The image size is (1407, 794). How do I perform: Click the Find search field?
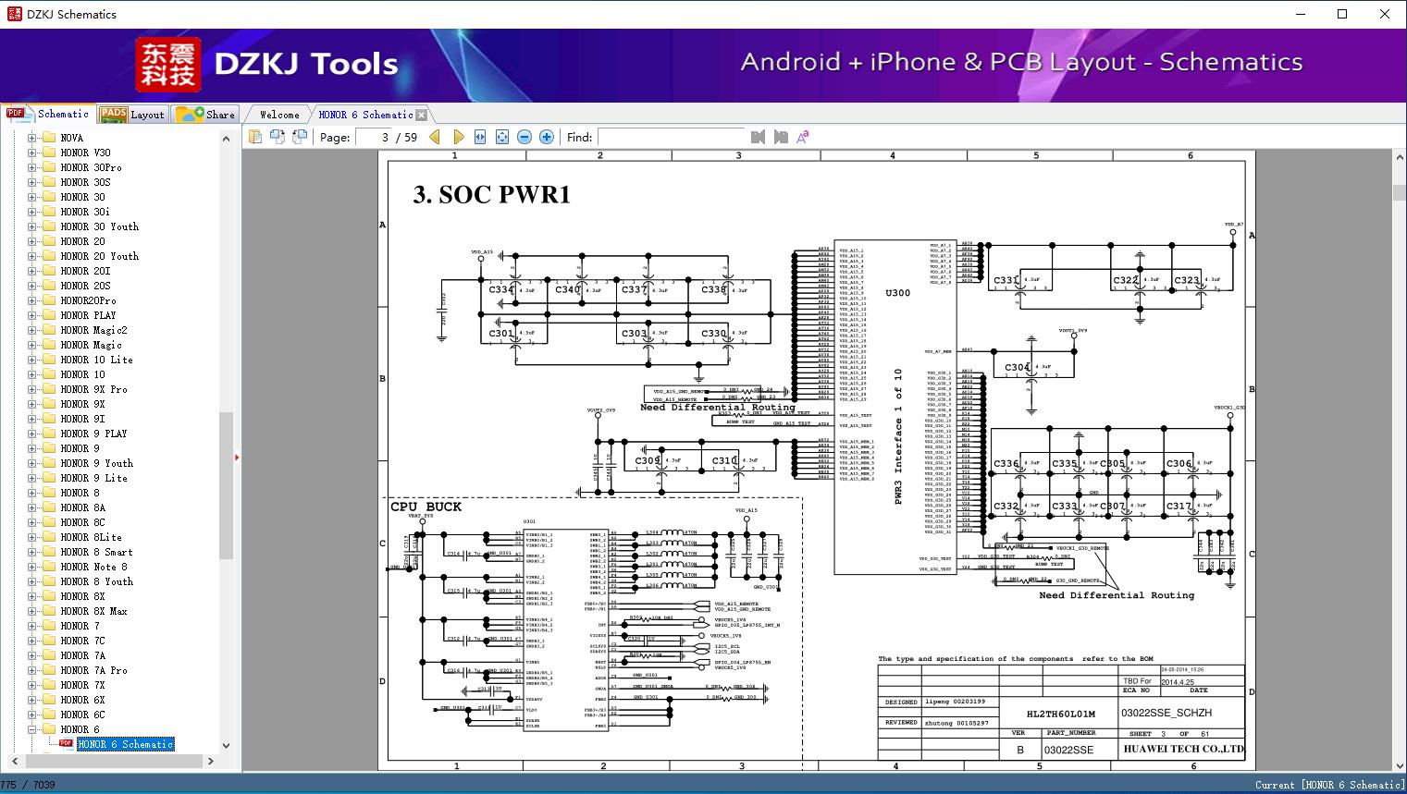671,137
